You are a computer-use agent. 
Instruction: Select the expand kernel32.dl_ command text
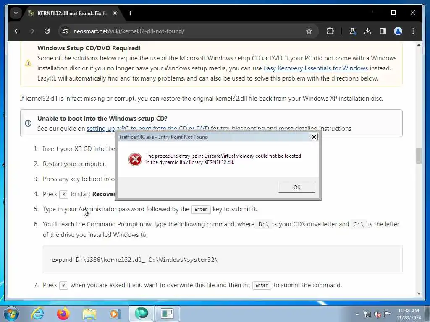(x=135, y=260)
